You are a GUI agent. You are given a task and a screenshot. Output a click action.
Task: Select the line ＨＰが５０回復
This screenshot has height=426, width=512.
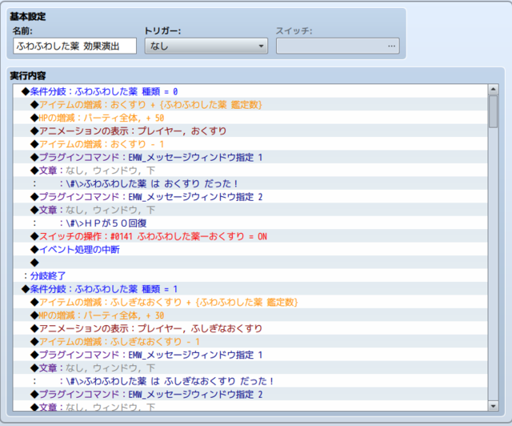pos(250,223)
